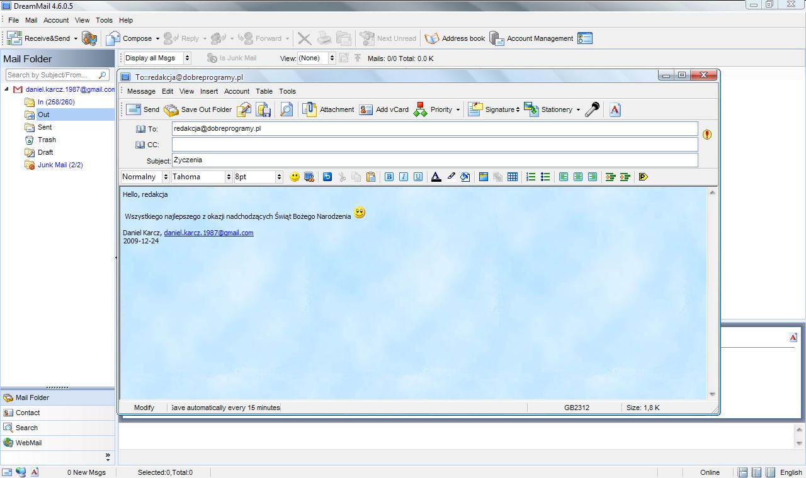Screen dimensions: 806x478
Task: Open the To address book icon
Action: (141, 129)
